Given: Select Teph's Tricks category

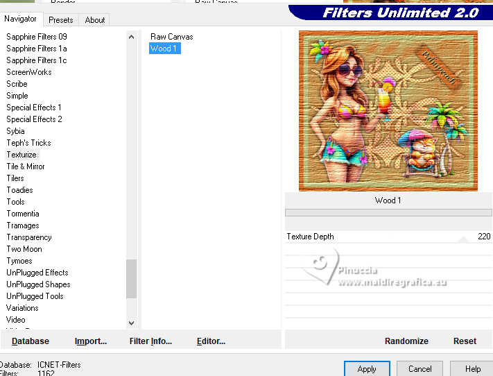Looking at the screenshot, I should click(x=28, y=143).
